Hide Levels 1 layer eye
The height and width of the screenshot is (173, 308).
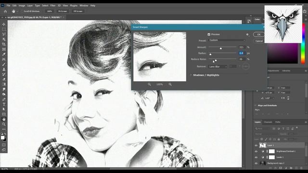[256, 157]
